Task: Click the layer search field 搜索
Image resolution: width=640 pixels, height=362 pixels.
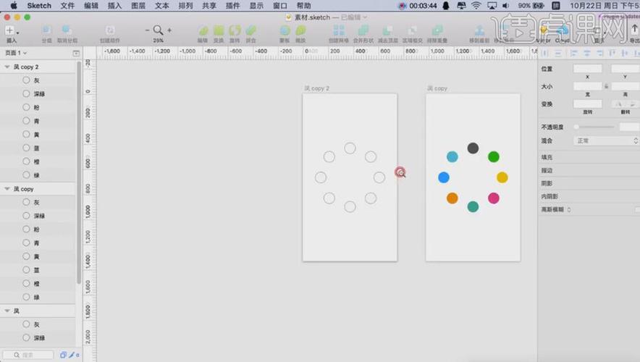Action: [x=29, y=355]
